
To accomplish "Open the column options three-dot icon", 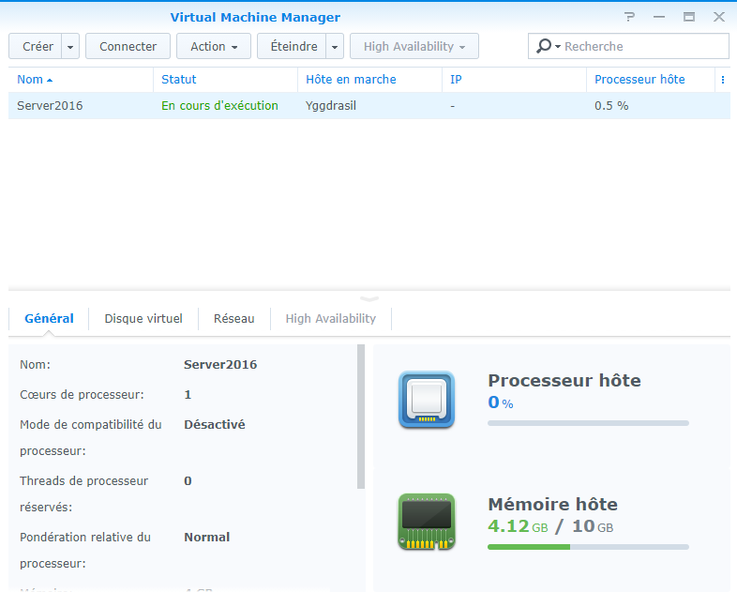I will click(x=722, y=80).
